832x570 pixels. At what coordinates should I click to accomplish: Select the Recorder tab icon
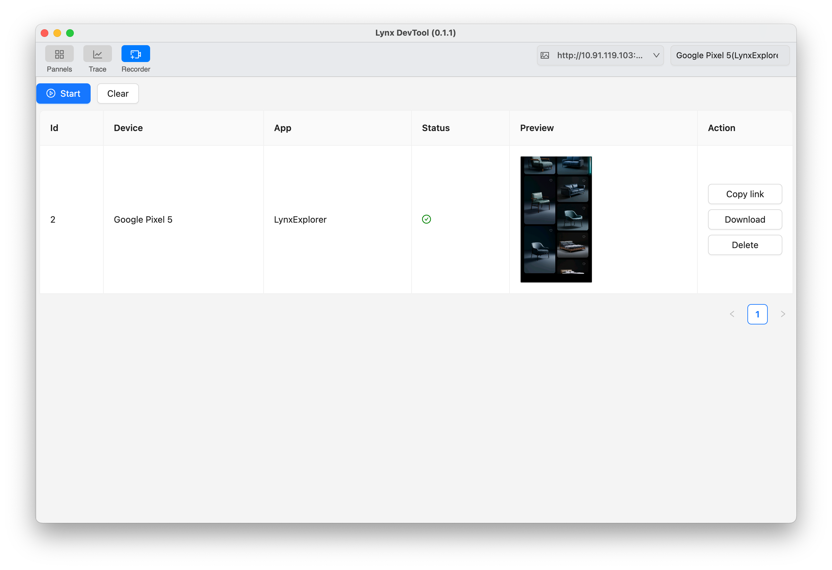coord(136,54)
